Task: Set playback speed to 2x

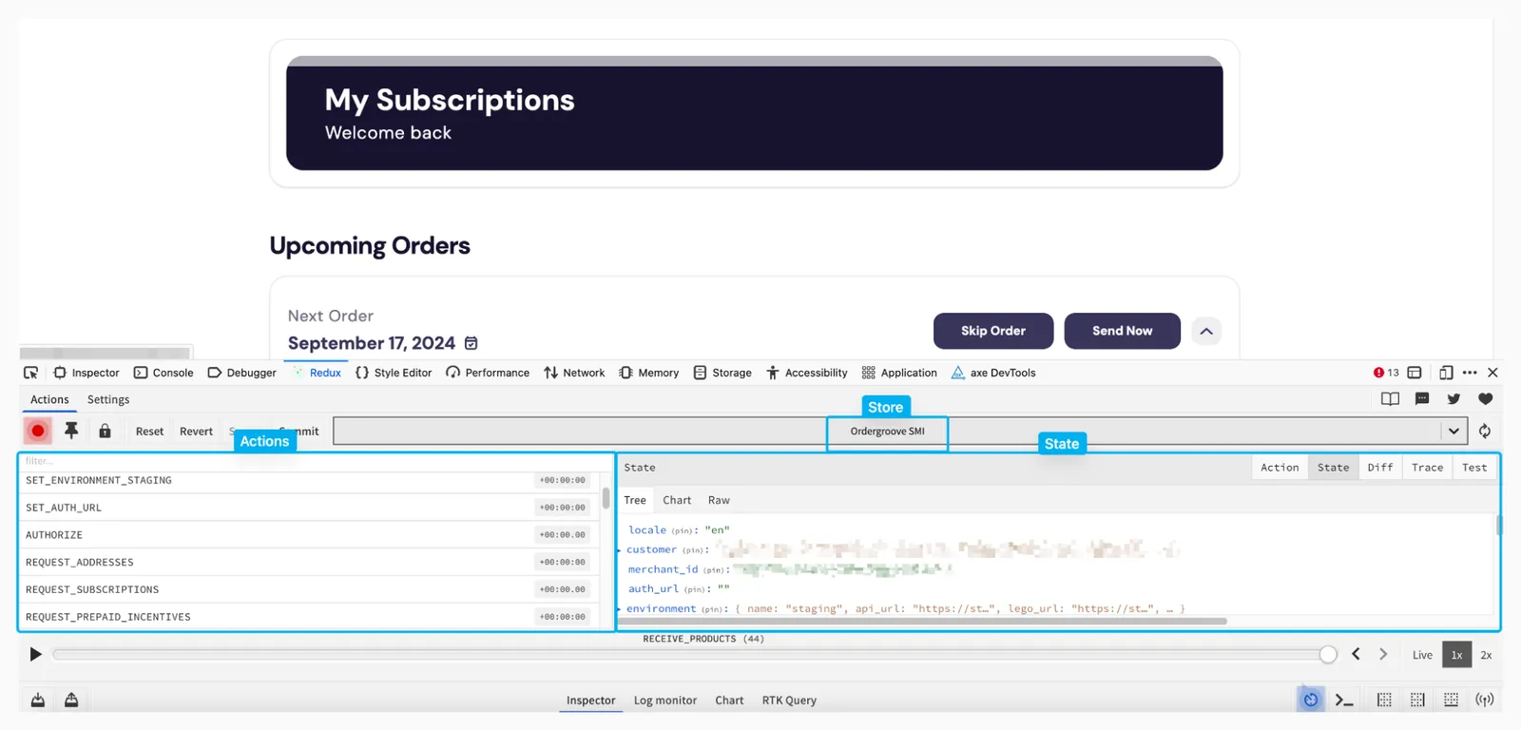Action: (1486, 655)
